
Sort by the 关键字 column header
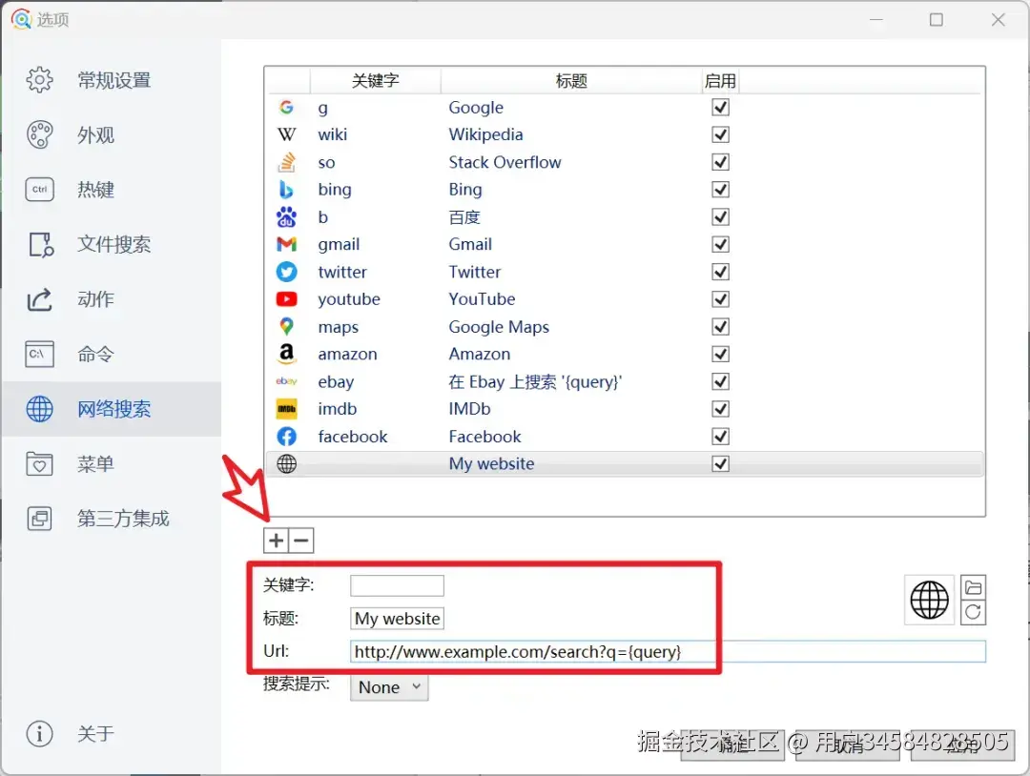375,81
